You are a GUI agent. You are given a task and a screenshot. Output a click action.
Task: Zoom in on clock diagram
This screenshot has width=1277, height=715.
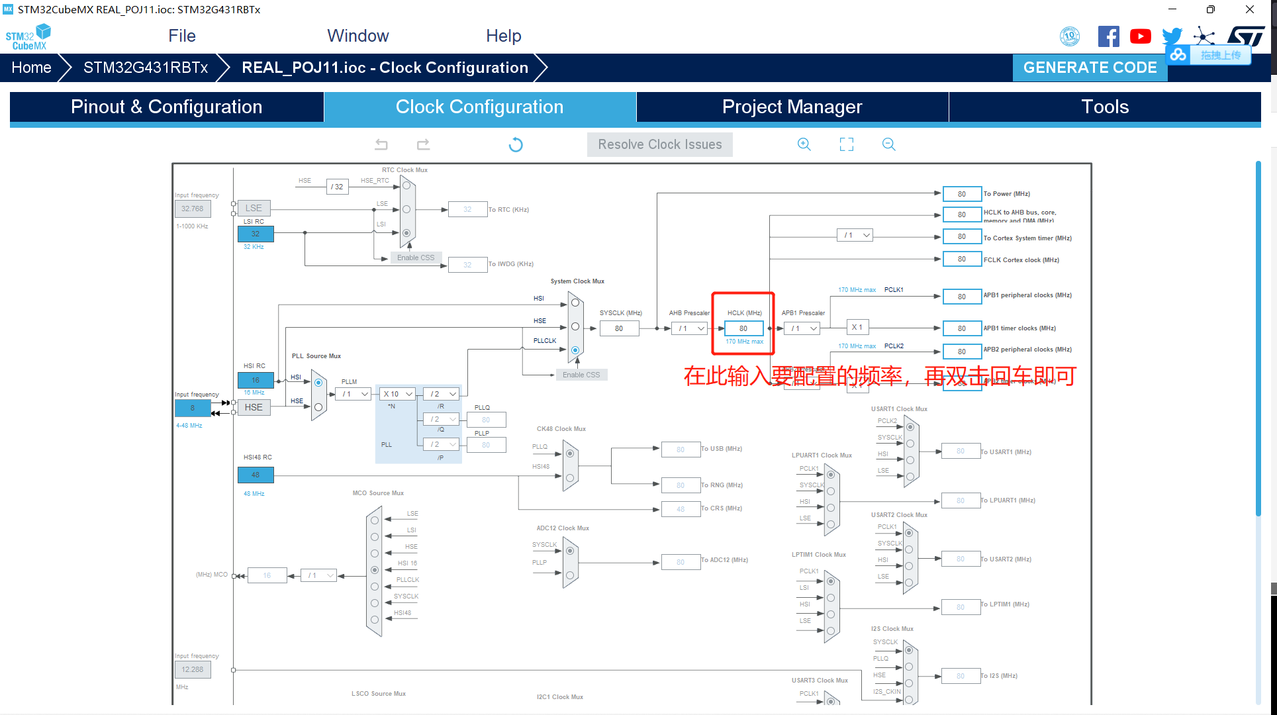(804, 144)
